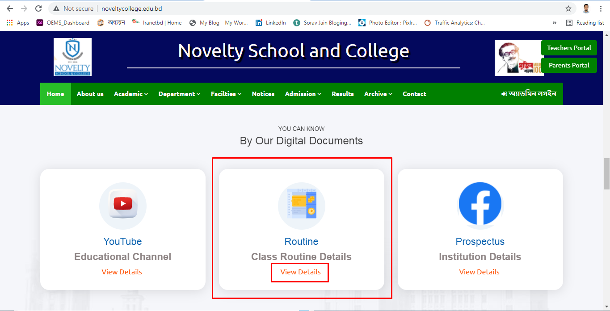Show hidden bookmarks with chevron

pos(555,23)
